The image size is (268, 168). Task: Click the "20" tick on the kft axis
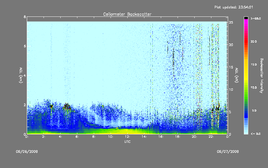click(x=231, y=45)
